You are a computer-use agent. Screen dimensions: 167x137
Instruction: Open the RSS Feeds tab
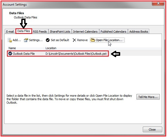click(x=40, y=32)
